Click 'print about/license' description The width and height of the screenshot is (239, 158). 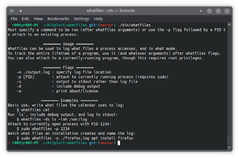coord(77,91)
